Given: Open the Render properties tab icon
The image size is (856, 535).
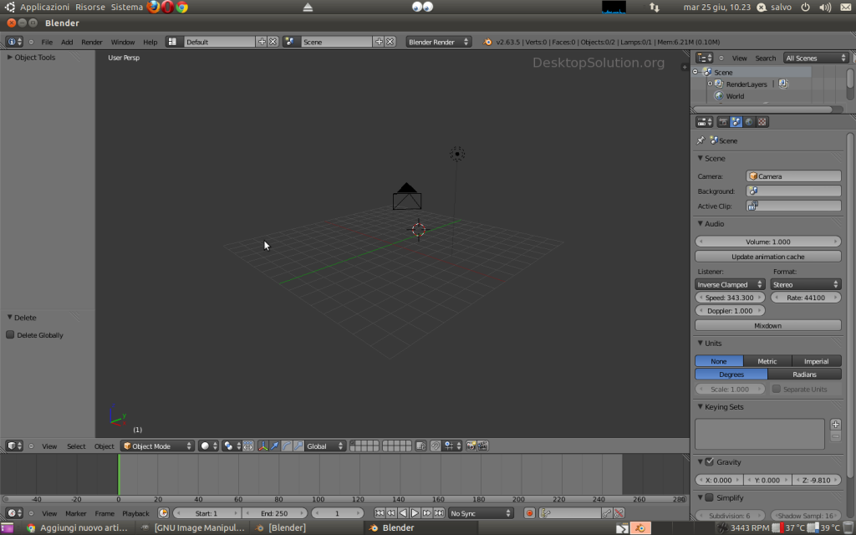Looking at the screenshot, I should pyautogui.click(x=723, y=122).
